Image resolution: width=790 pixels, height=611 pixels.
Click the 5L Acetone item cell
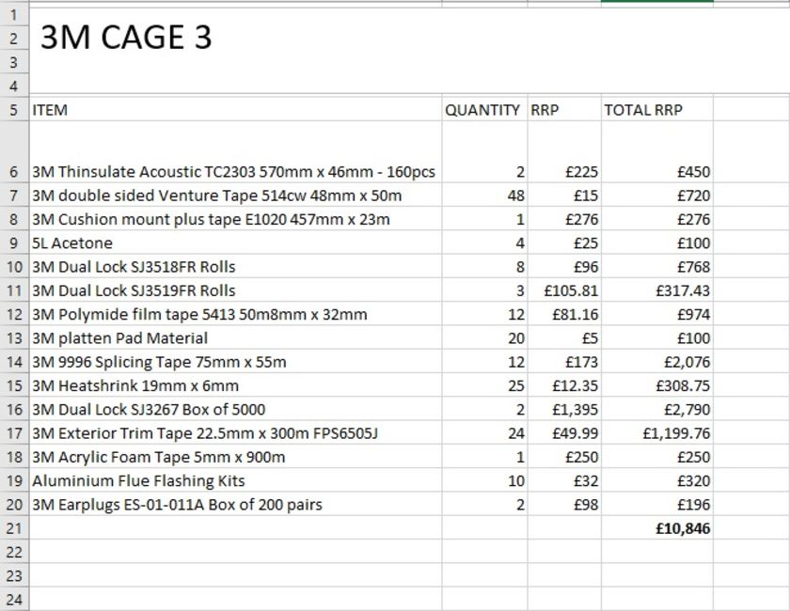(x=72, y=243)
